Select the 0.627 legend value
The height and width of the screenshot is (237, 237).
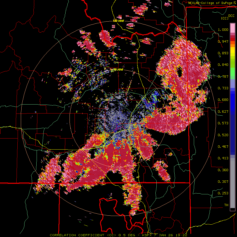point(223,112)
